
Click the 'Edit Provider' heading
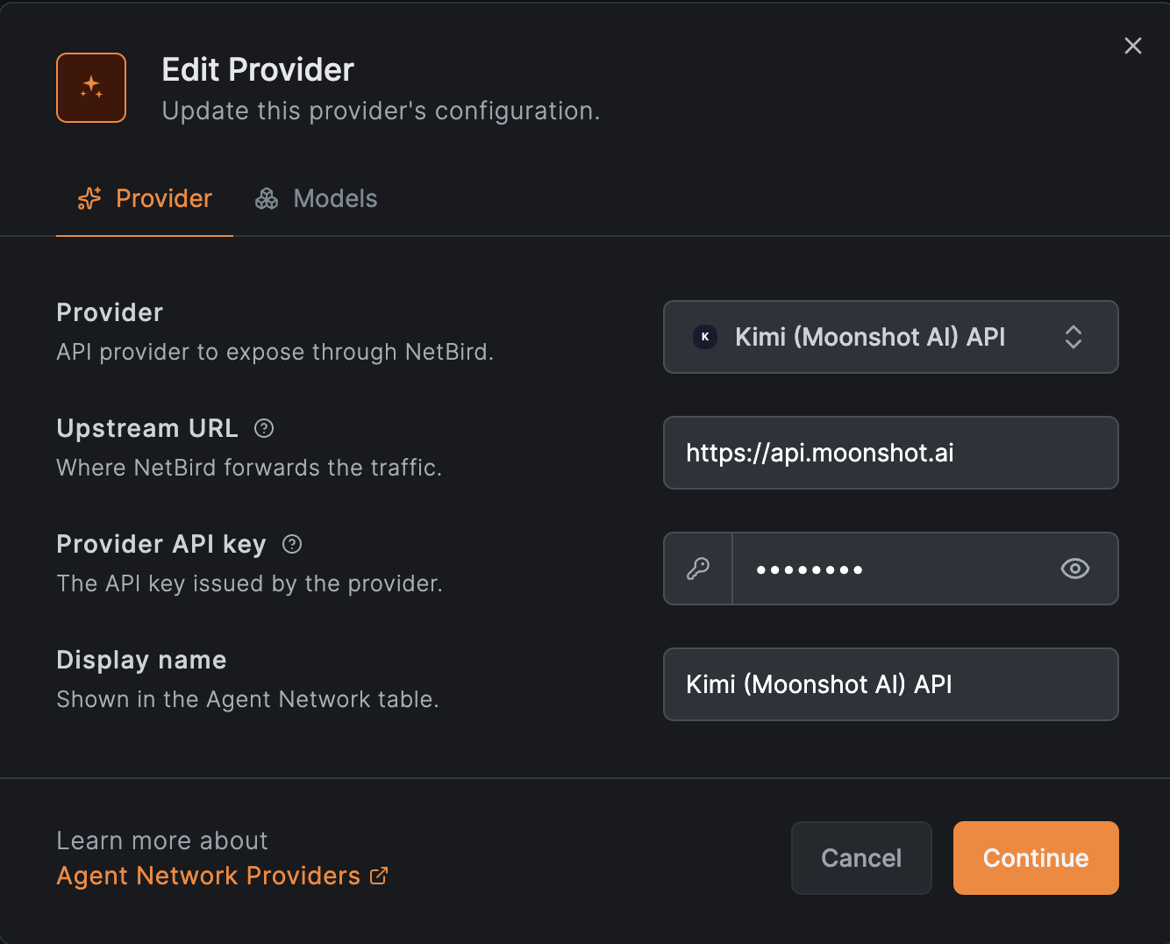point(258,69)
